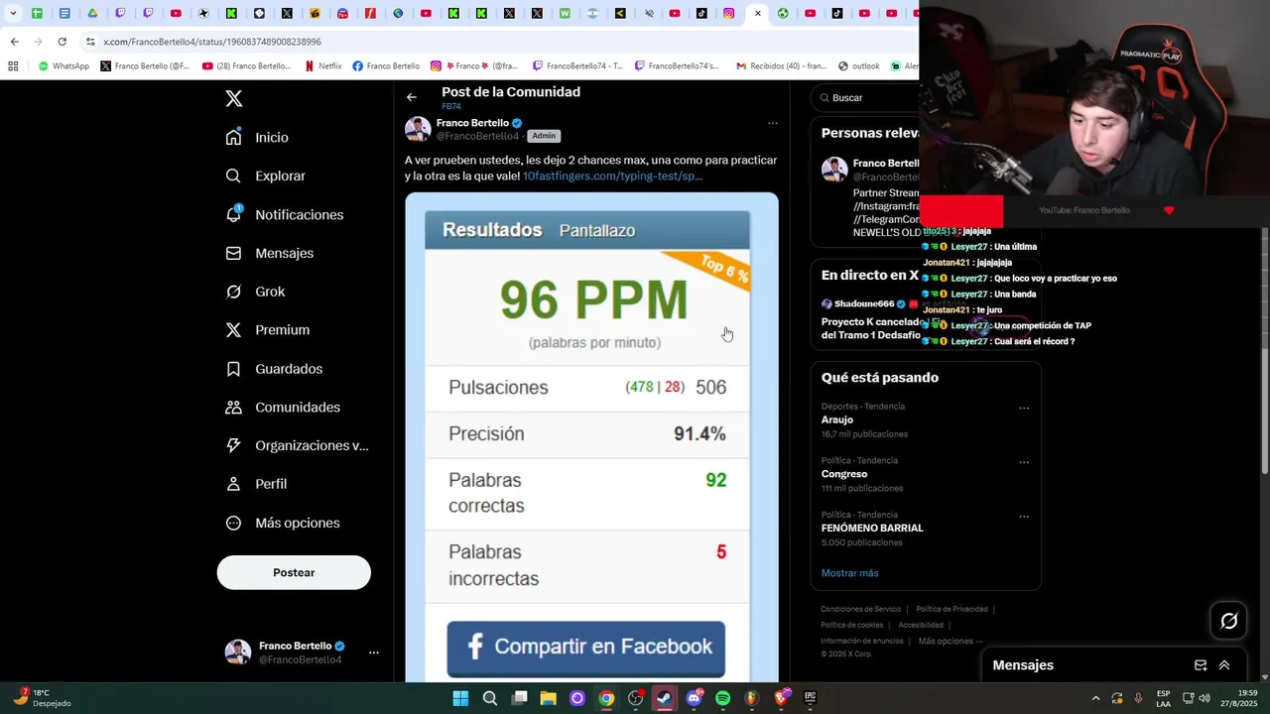Open the outlook bookmark
Screen dimensions: 1270x714
pyautogui.click(x=859, y=66)
